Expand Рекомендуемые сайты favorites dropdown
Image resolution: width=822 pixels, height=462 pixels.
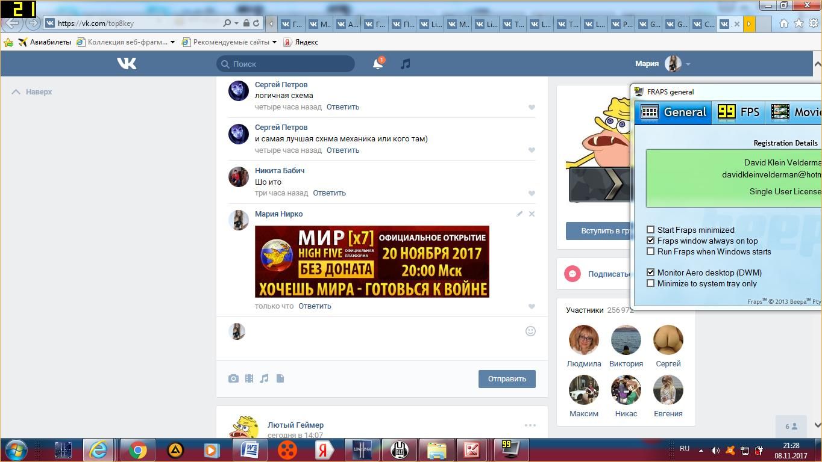pyautogui.click(x=274, y=42)
